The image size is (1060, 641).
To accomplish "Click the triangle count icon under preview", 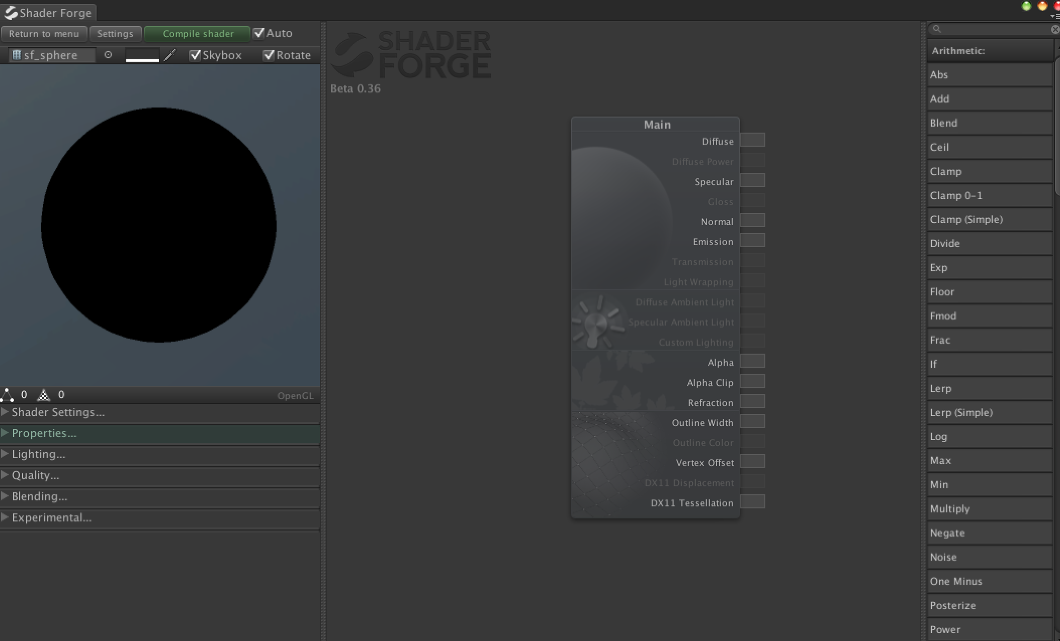I will (44, 395).
